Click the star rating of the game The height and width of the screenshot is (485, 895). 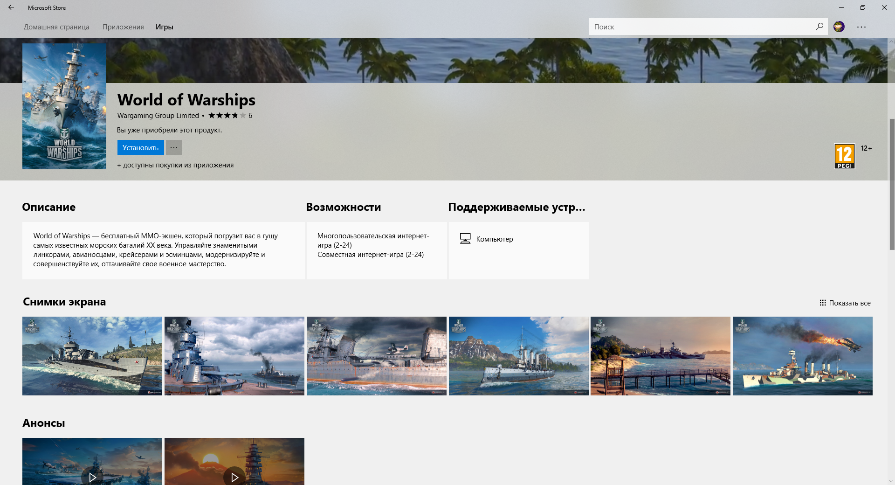(x=227, y=115)
